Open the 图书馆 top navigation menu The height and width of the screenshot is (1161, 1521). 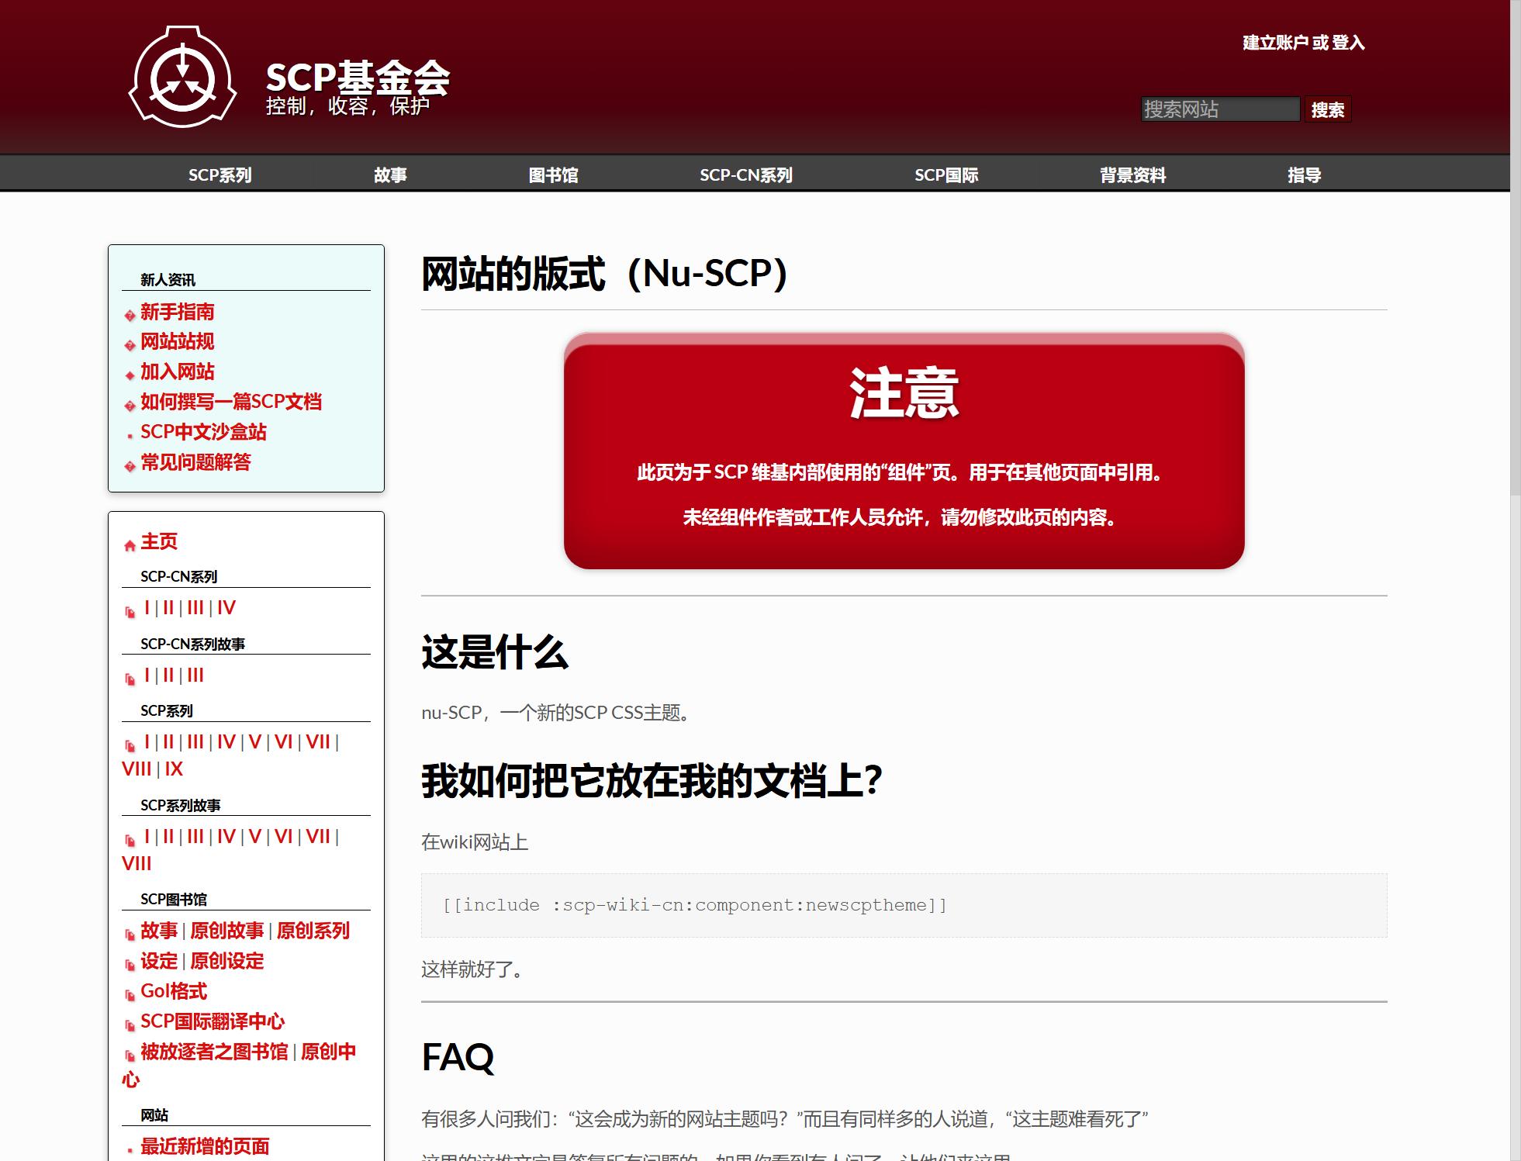(x=553, y=175)
